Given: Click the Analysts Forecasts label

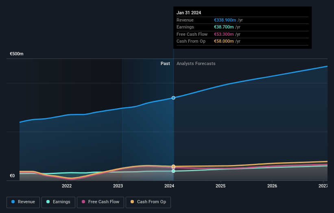Looking at the screenshot, I should pyautogui.click(x=196, y=64).
